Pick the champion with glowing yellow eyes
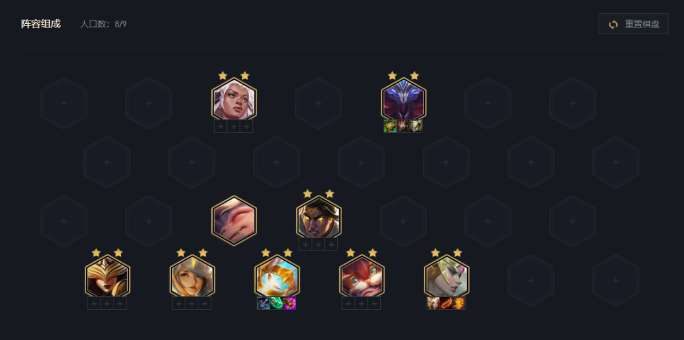Screen dimensions: 684x340 click(319, 218)
